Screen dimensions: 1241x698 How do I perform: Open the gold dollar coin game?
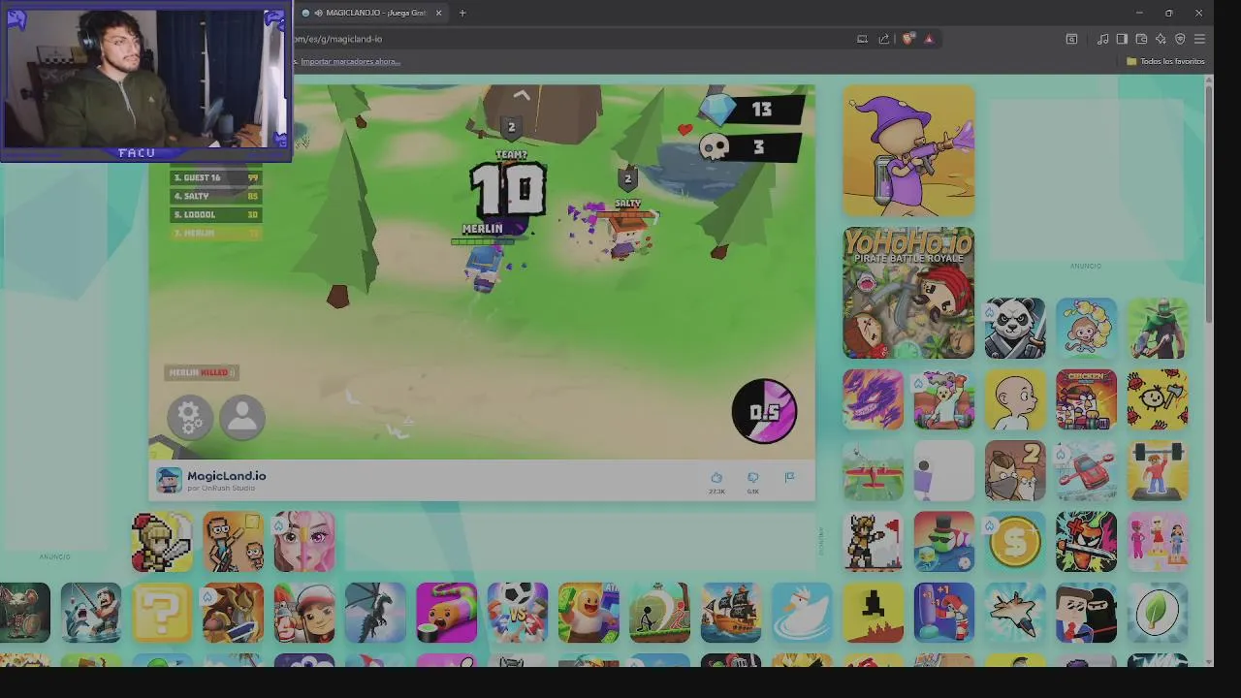click(1015, 542)
